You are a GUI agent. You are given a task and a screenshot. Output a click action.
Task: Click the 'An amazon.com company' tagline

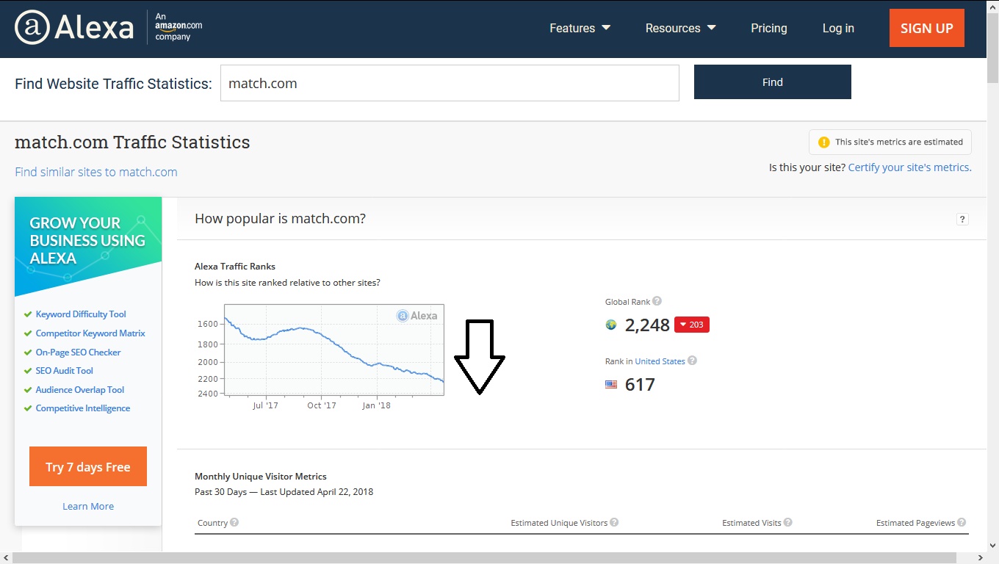tap(178, 26)
